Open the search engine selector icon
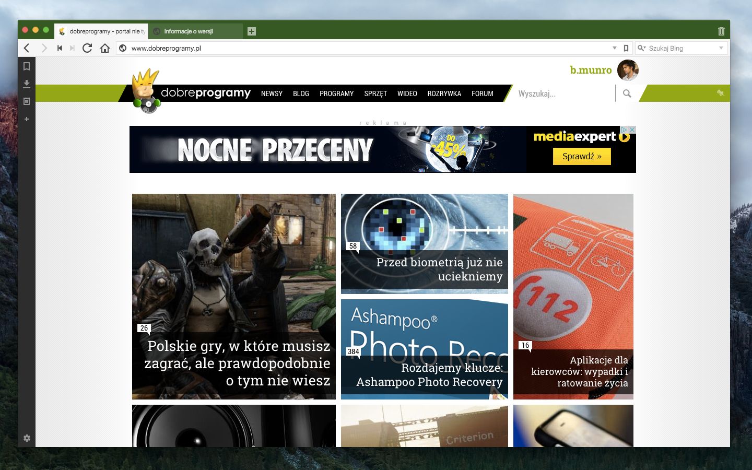 pos(642,48)
